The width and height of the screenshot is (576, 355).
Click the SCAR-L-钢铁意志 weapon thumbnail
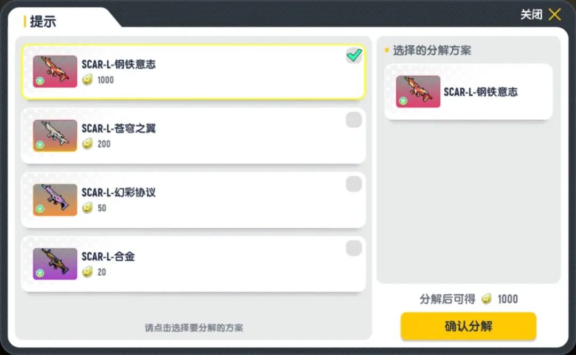point(54,71)
